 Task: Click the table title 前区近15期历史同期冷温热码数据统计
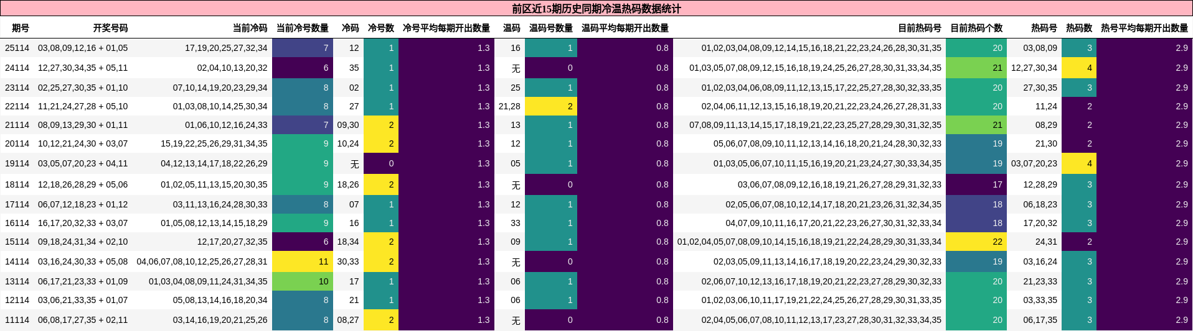point(596,9)
